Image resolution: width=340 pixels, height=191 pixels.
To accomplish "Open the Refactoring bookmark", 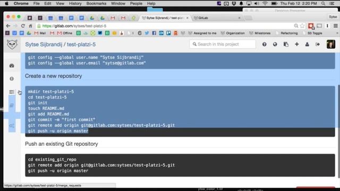I will pyautogui.click(x=287, y=33).
